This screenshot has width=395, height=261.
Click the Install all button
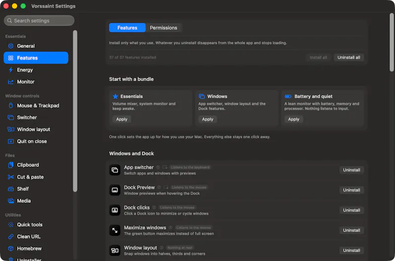tap(318, 57)
